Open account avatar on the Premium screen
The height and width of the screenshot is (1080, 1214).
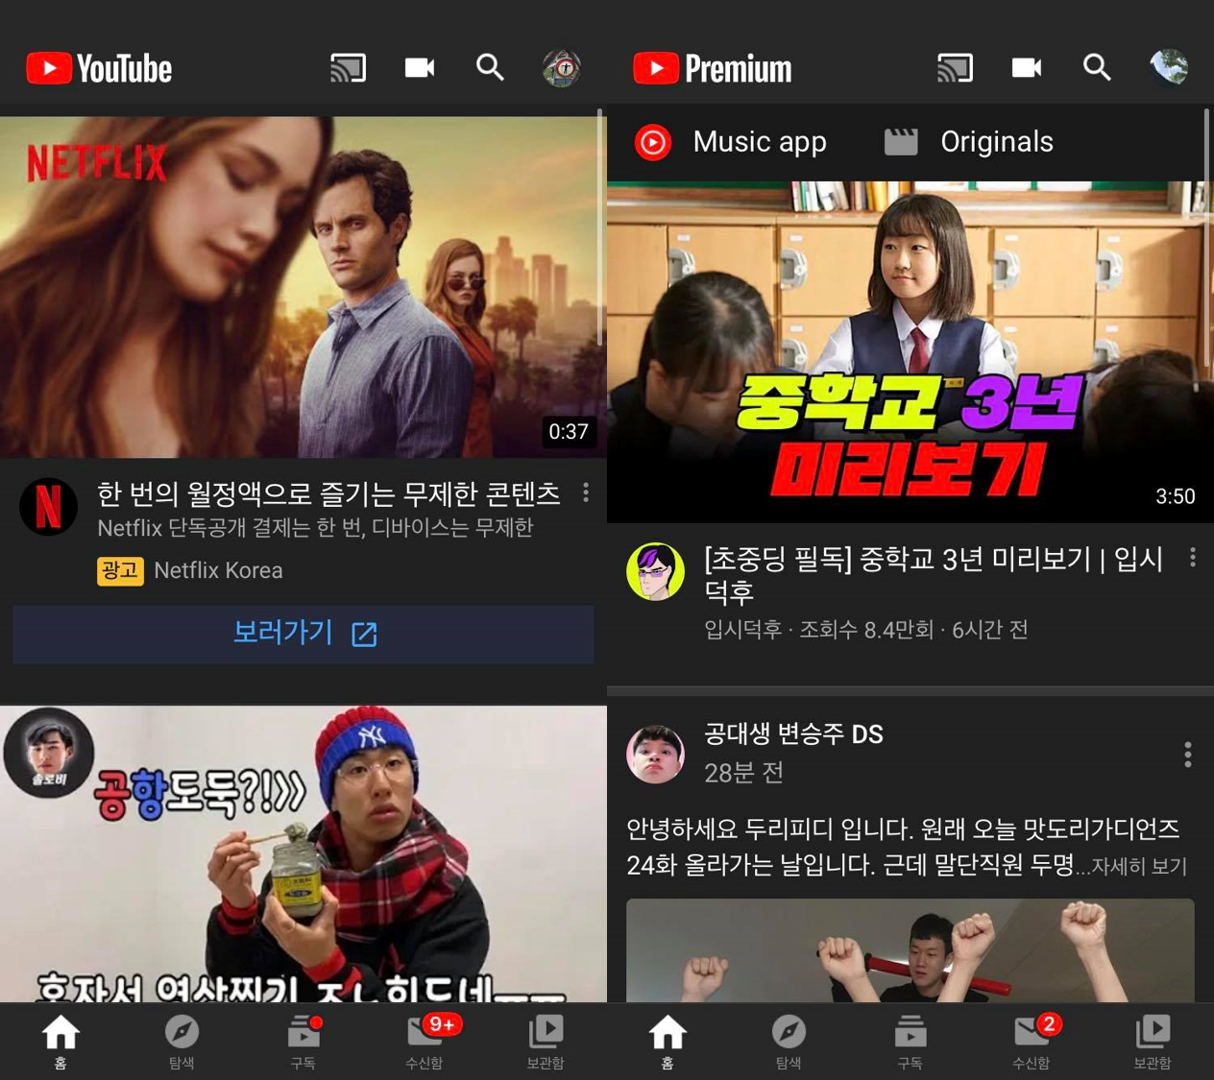click(x=1169, y=67)
